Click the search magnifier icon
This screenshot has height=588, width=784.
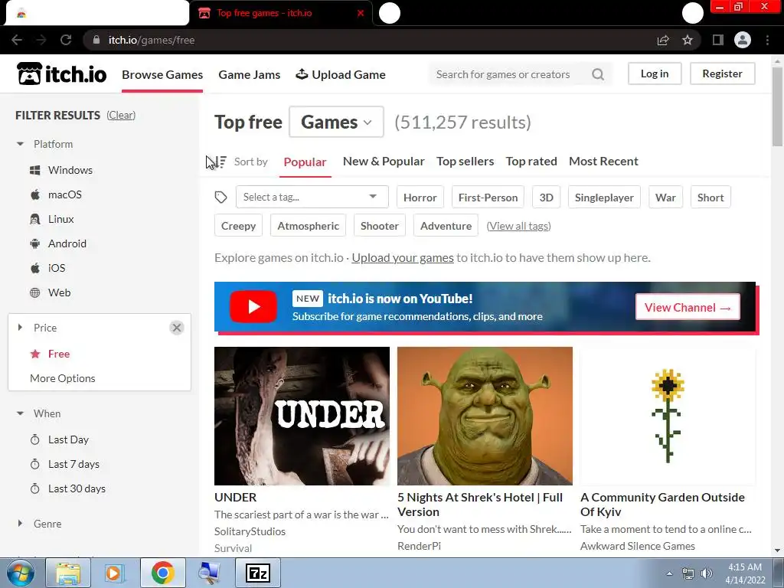point(598,74)
